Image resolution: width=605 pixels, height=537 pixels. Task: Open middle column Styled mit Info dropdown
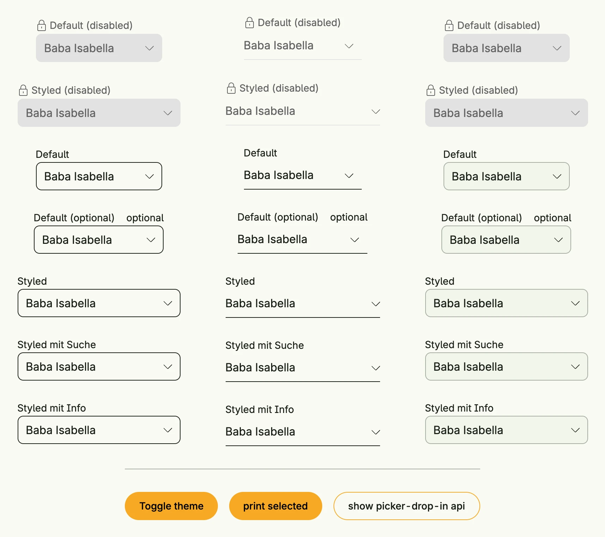(303, 432)
